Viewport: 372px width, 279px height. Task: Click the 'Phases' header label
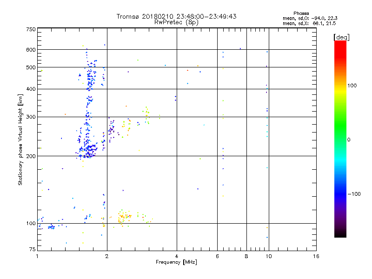pos(301,13)
